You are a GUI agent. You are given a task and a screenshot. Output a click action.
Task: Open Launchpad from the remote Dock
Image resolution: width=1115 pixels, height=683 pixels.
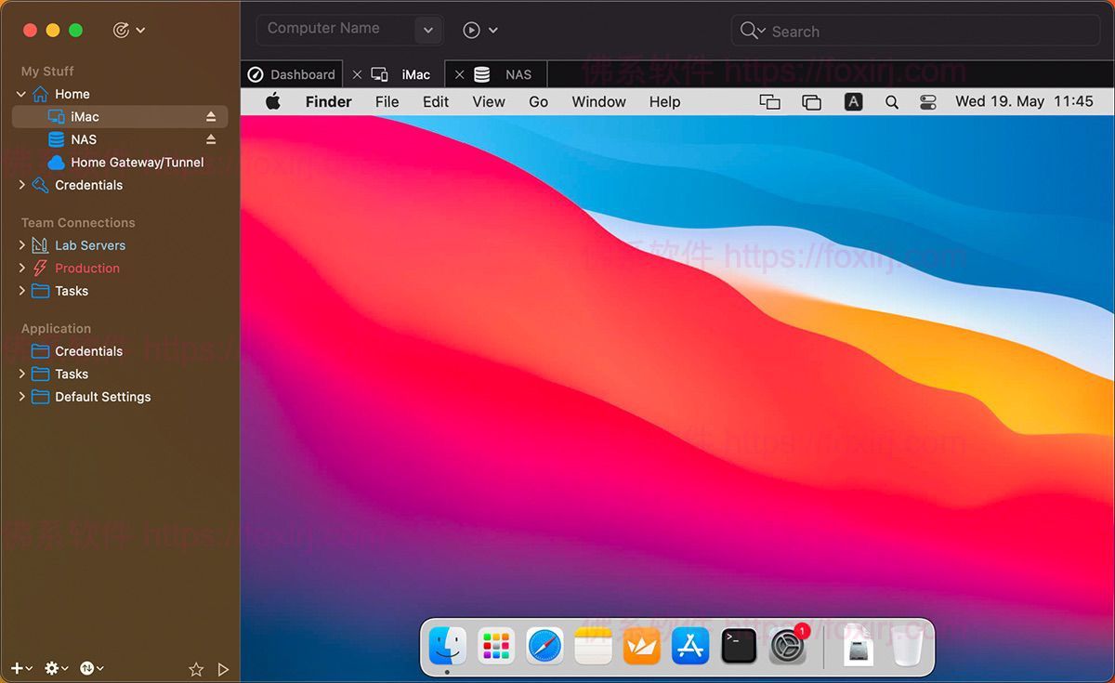(x=495, y=646)
